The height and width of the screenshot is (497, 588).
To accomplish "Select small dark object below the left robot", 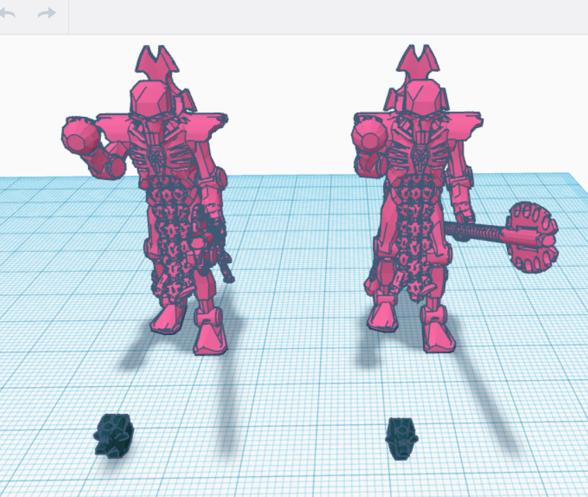I will point(113,435).
